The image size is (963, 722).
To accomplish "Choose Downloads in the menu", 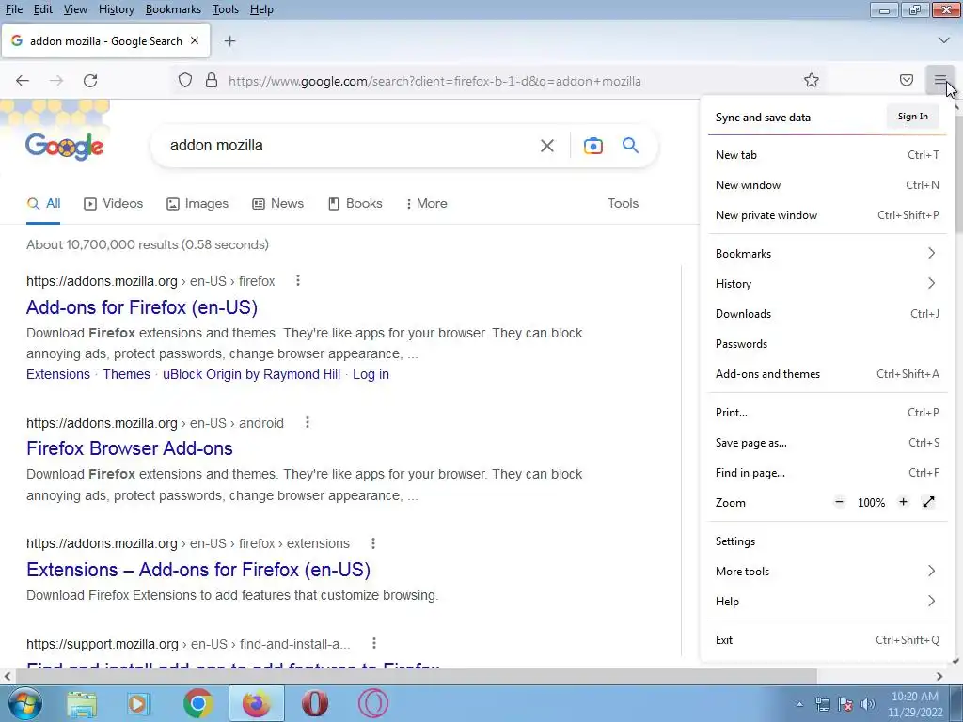I will pos(828,314).
